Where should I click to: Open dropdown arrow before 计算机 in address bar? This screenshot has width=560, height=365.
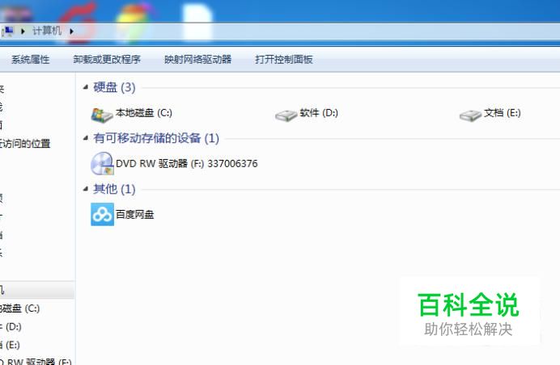point(23,31)
